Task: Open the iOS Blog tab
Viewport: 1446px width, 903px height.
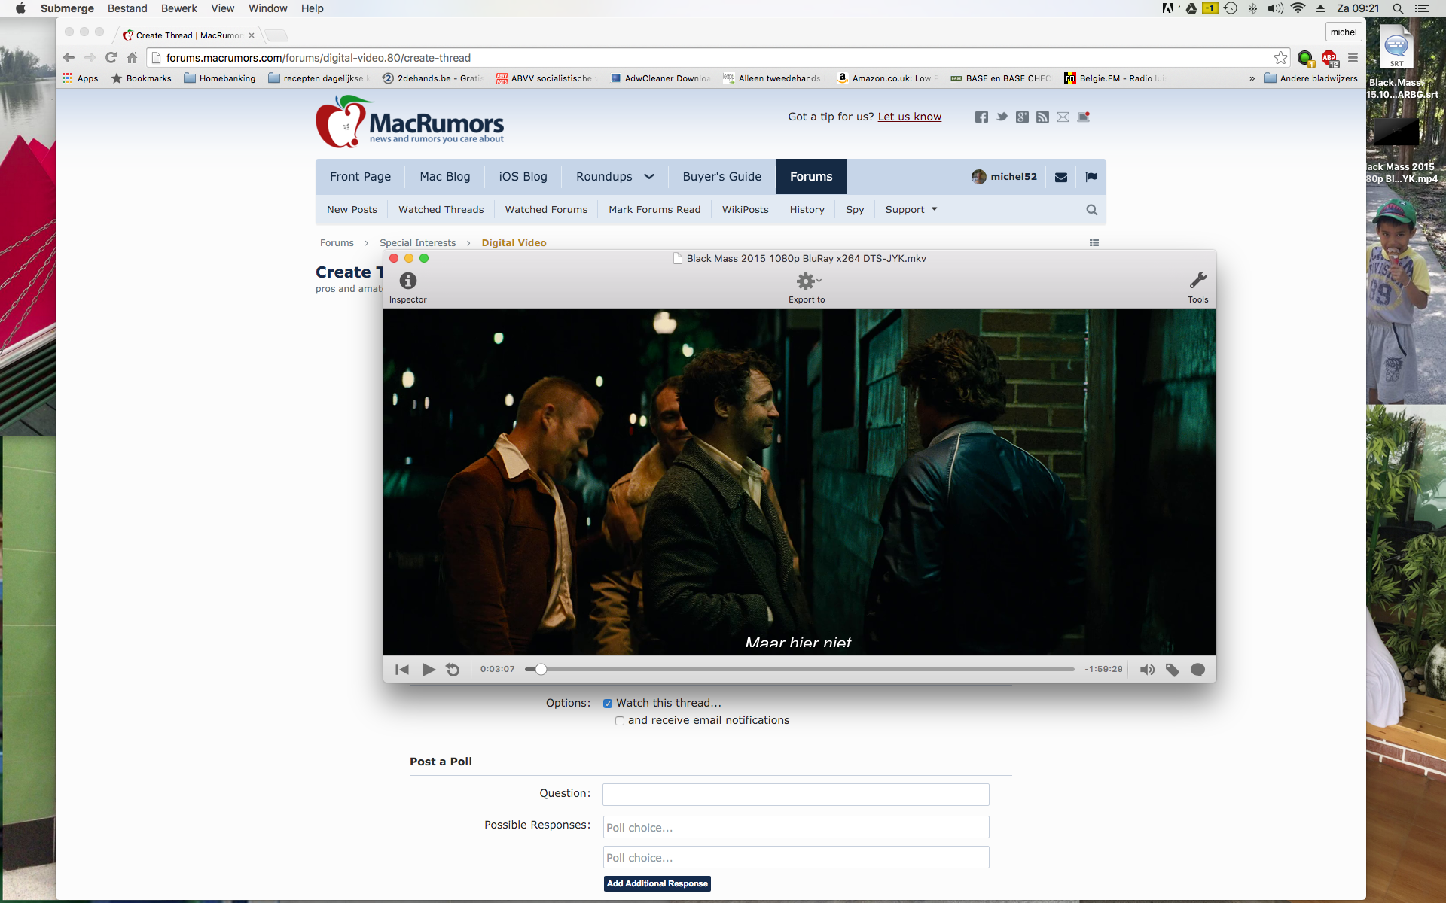Action: [x=523, y=176]
